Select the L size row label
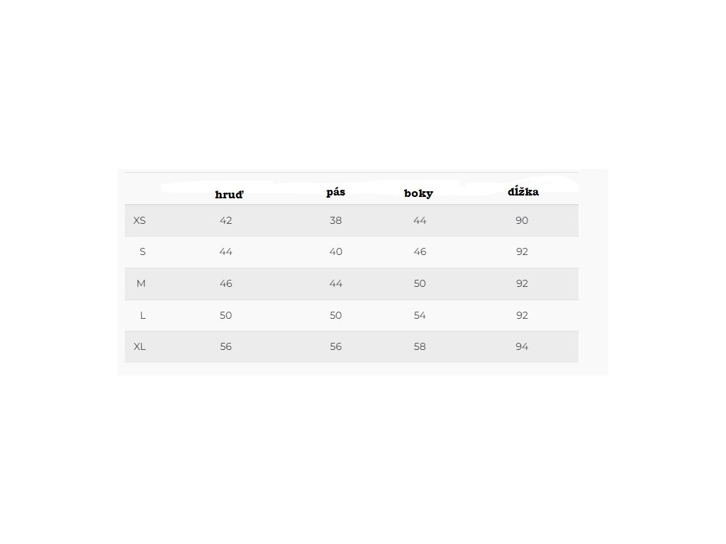This screenshot has width=726, height=544. (143, 315)
